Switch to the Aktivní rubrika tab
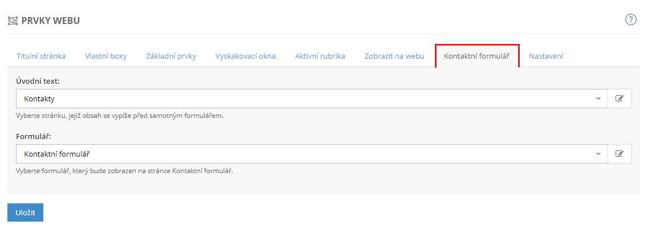Viewport: 648px width, 229px height. point(320,56)
